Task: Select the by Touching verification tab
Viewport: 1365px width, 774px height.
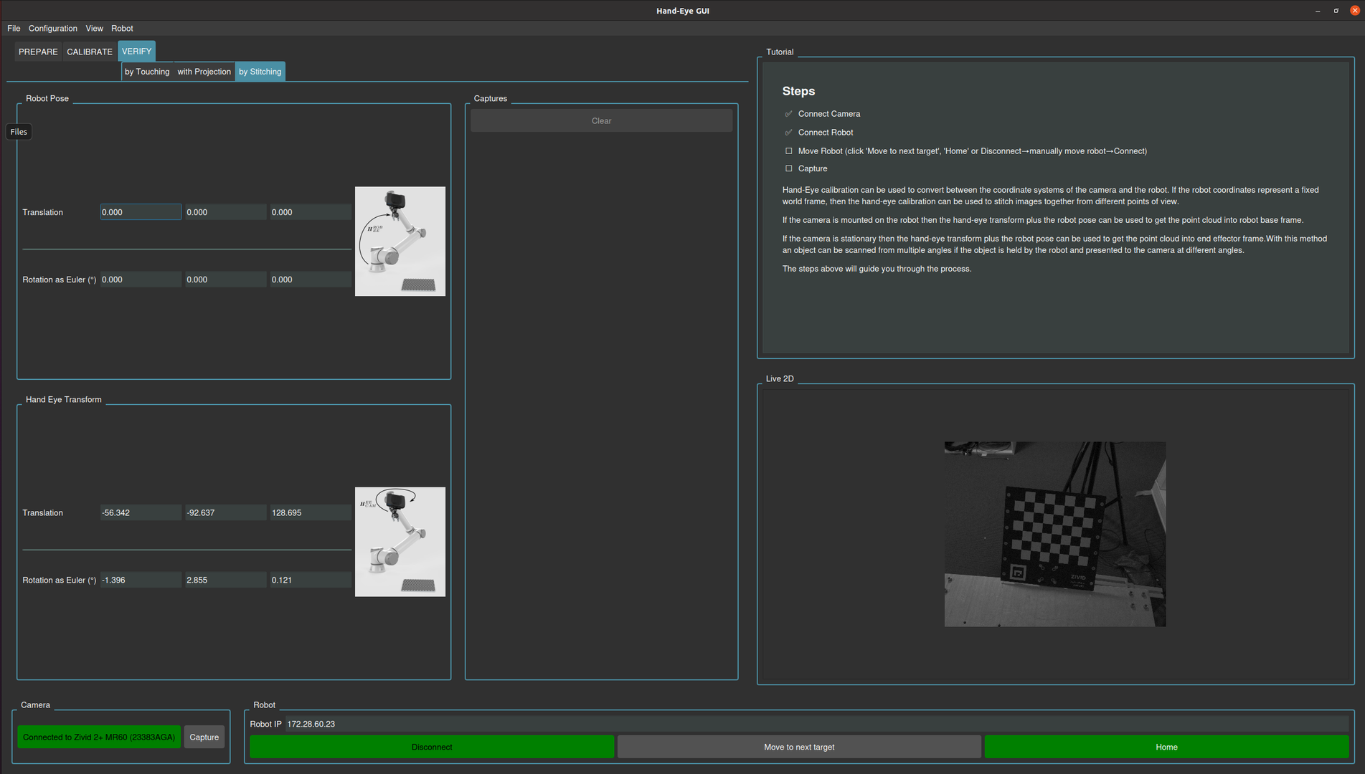Action: click(x=147, y=72)
